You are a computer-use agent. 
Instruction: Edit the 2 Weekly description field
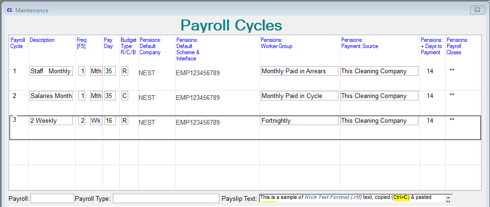(51, 120)
